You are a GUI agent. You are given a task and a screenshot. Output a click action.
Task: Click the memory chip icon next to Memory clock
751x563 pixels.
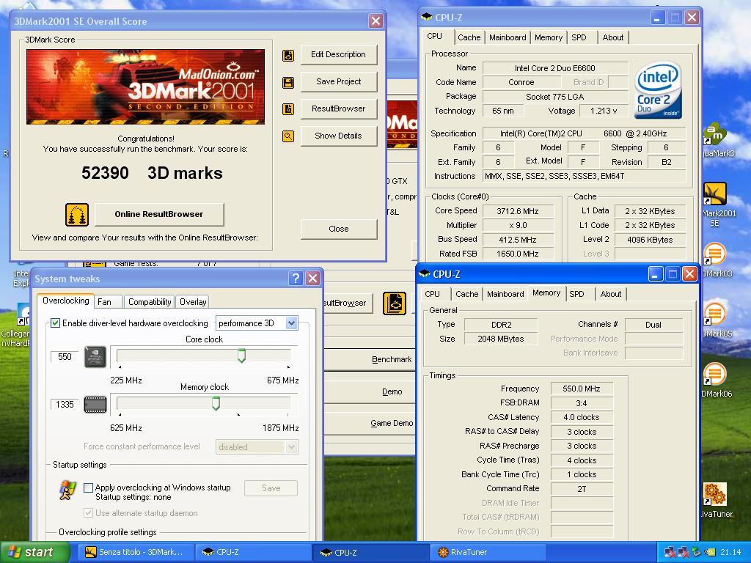point(95,405)
